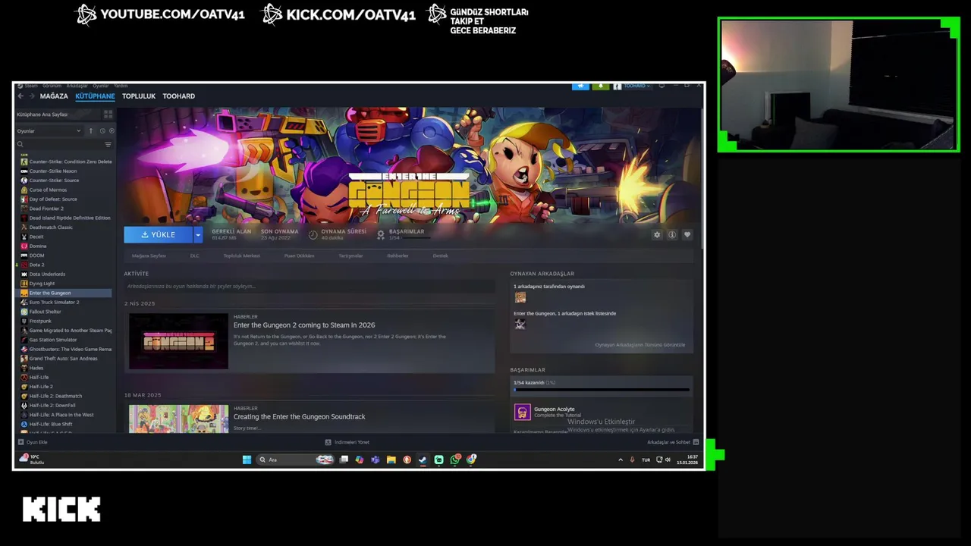Select Dead Frontier 2 in game list

(x=46, y=209)
